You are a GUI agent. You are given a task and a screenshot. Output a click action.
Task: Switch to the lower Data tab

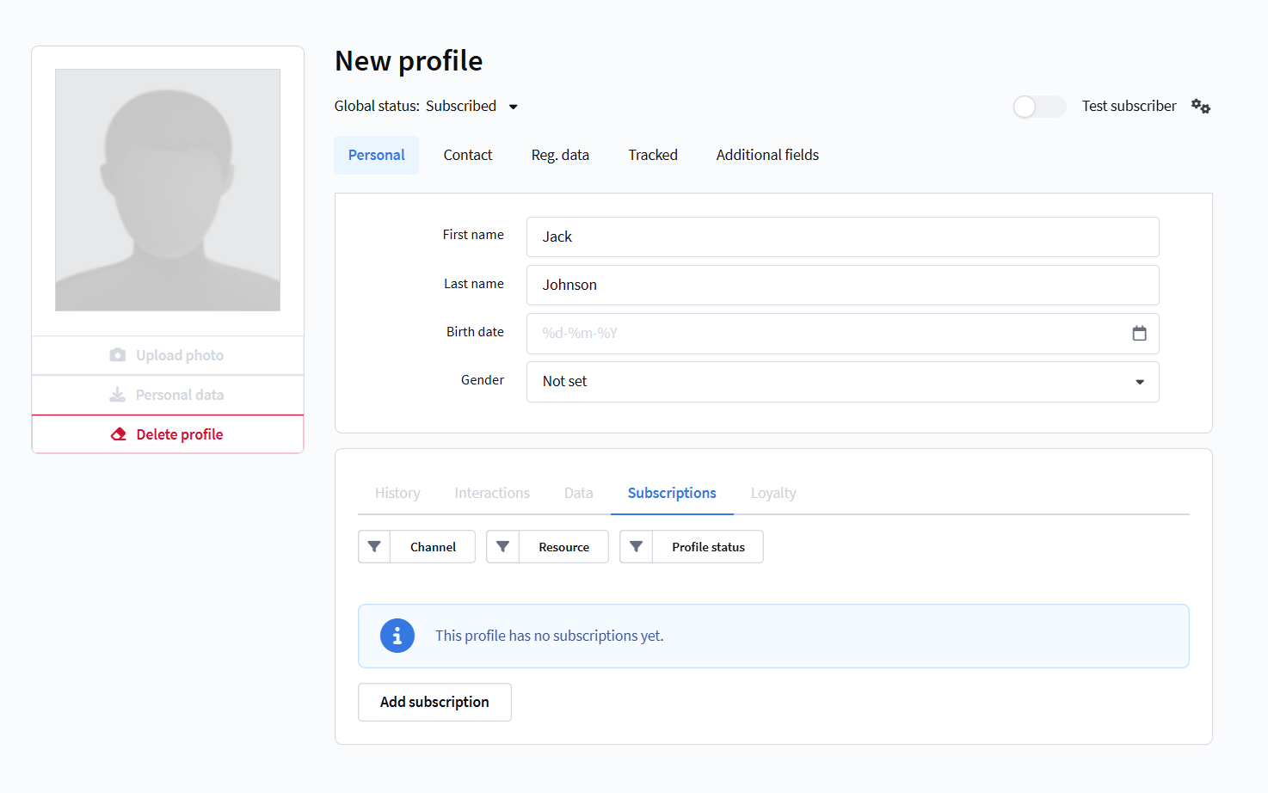pos(579,493)
